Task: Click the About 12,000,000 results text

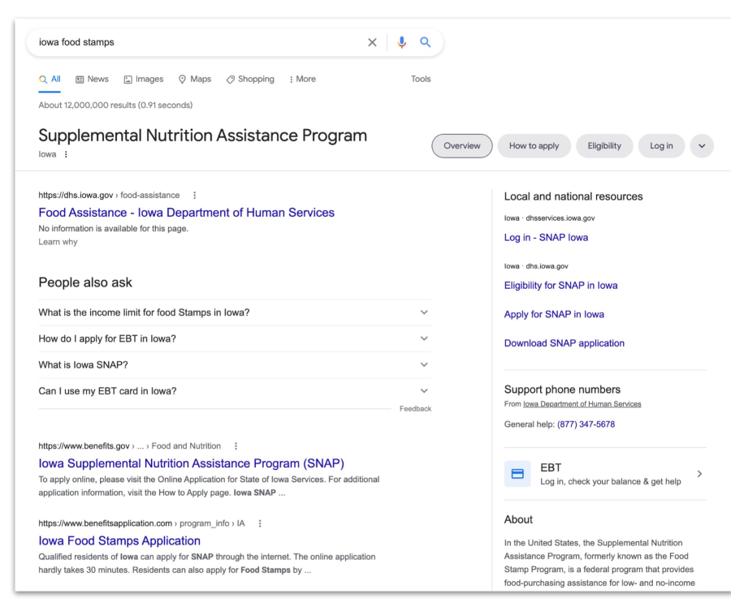Action: 115,105
